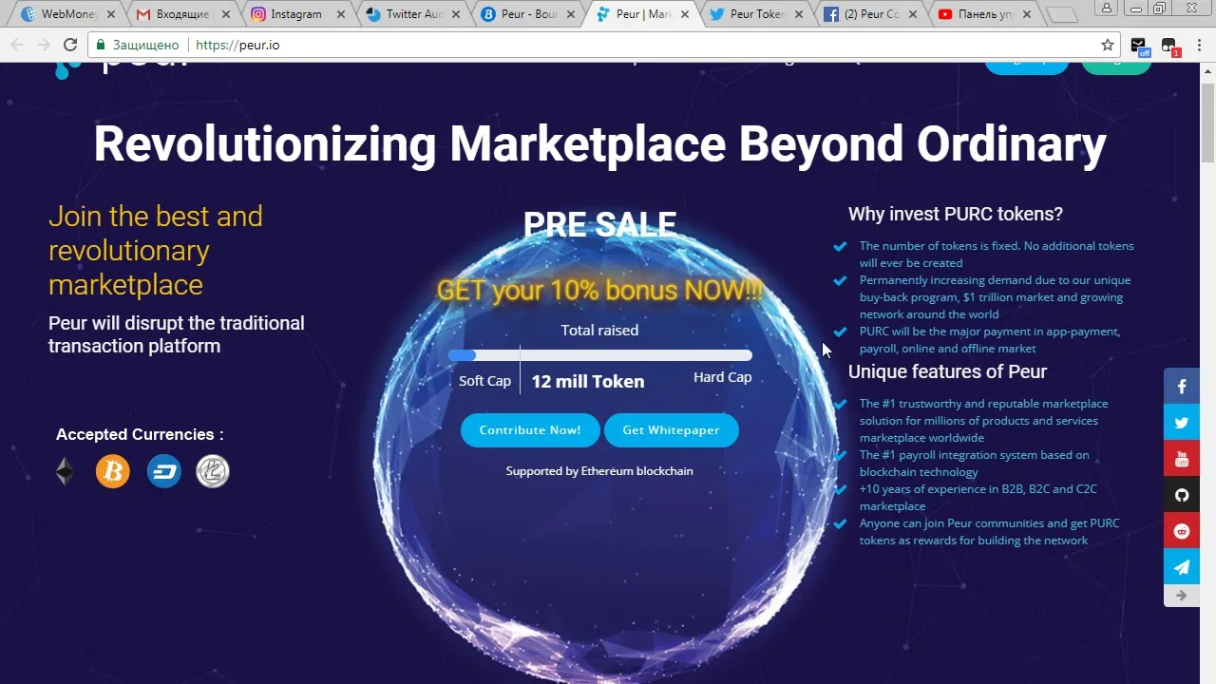Image resolution: width=1216 pixels, height=684 pixels.
Task: Click the checkmark beside 'Anyone can join Peur communities'
Action: [x=840, y=523]
